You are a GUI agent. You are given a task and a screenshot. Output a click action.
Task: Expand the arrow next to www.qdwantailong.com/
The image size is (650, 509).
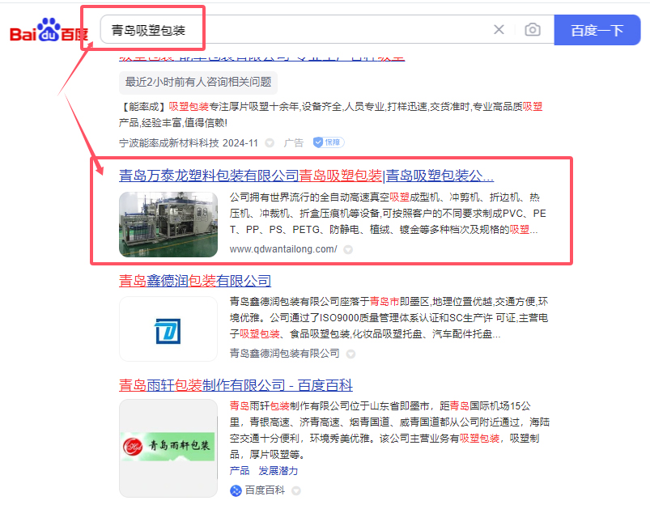click(348, 250)
